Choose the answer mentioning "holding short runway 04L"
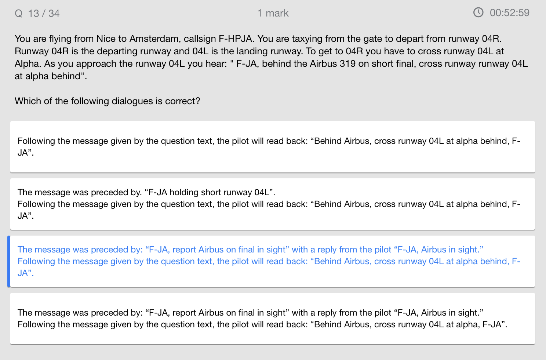The height and width of the screenshot is (360, 546). pyautogui.click(x=272, y=204)
